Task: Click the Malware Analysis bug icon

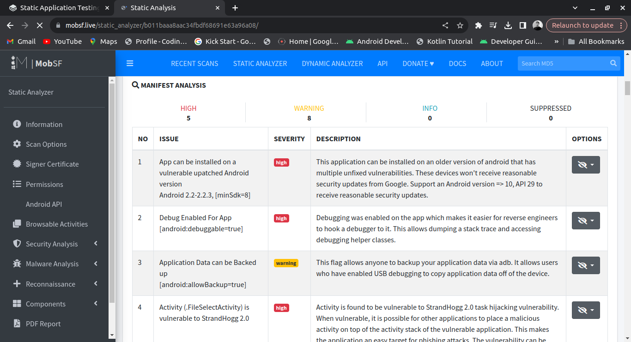Action: point(17,264)
